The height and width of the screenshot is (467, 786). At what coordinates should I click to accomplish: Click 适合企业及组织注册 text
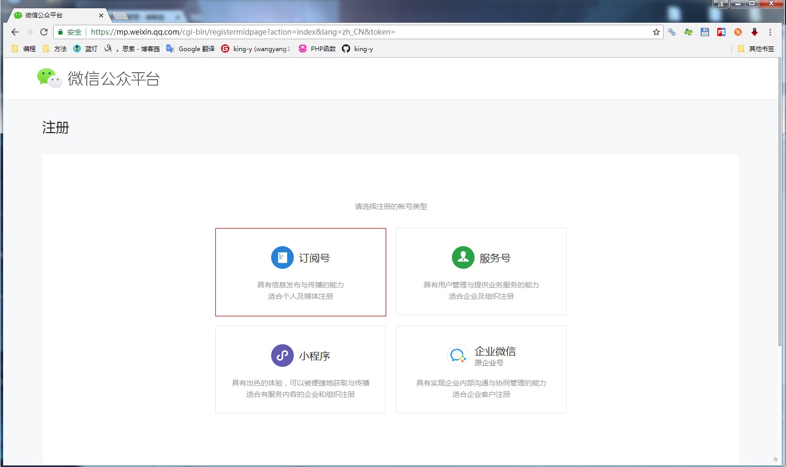tap(481, 296)
